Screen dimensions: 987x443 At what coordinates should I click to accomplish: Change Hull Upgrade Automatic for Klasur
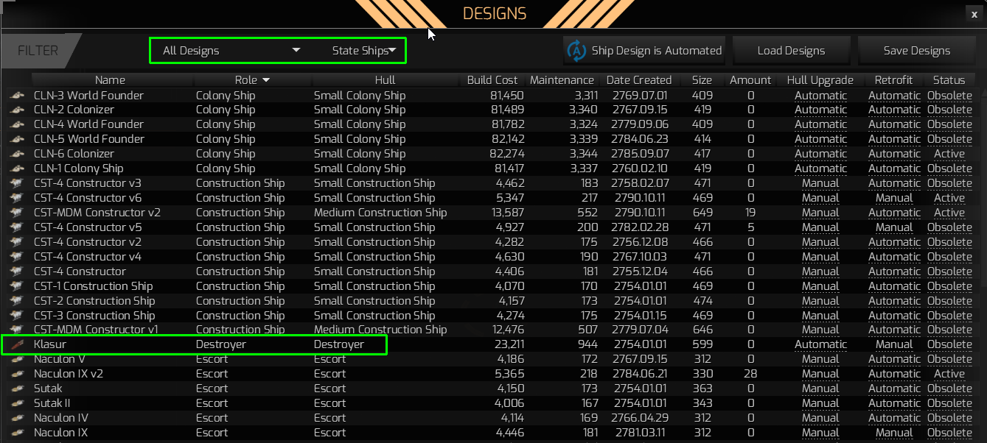pyautogui.click(x=820, y=344)
